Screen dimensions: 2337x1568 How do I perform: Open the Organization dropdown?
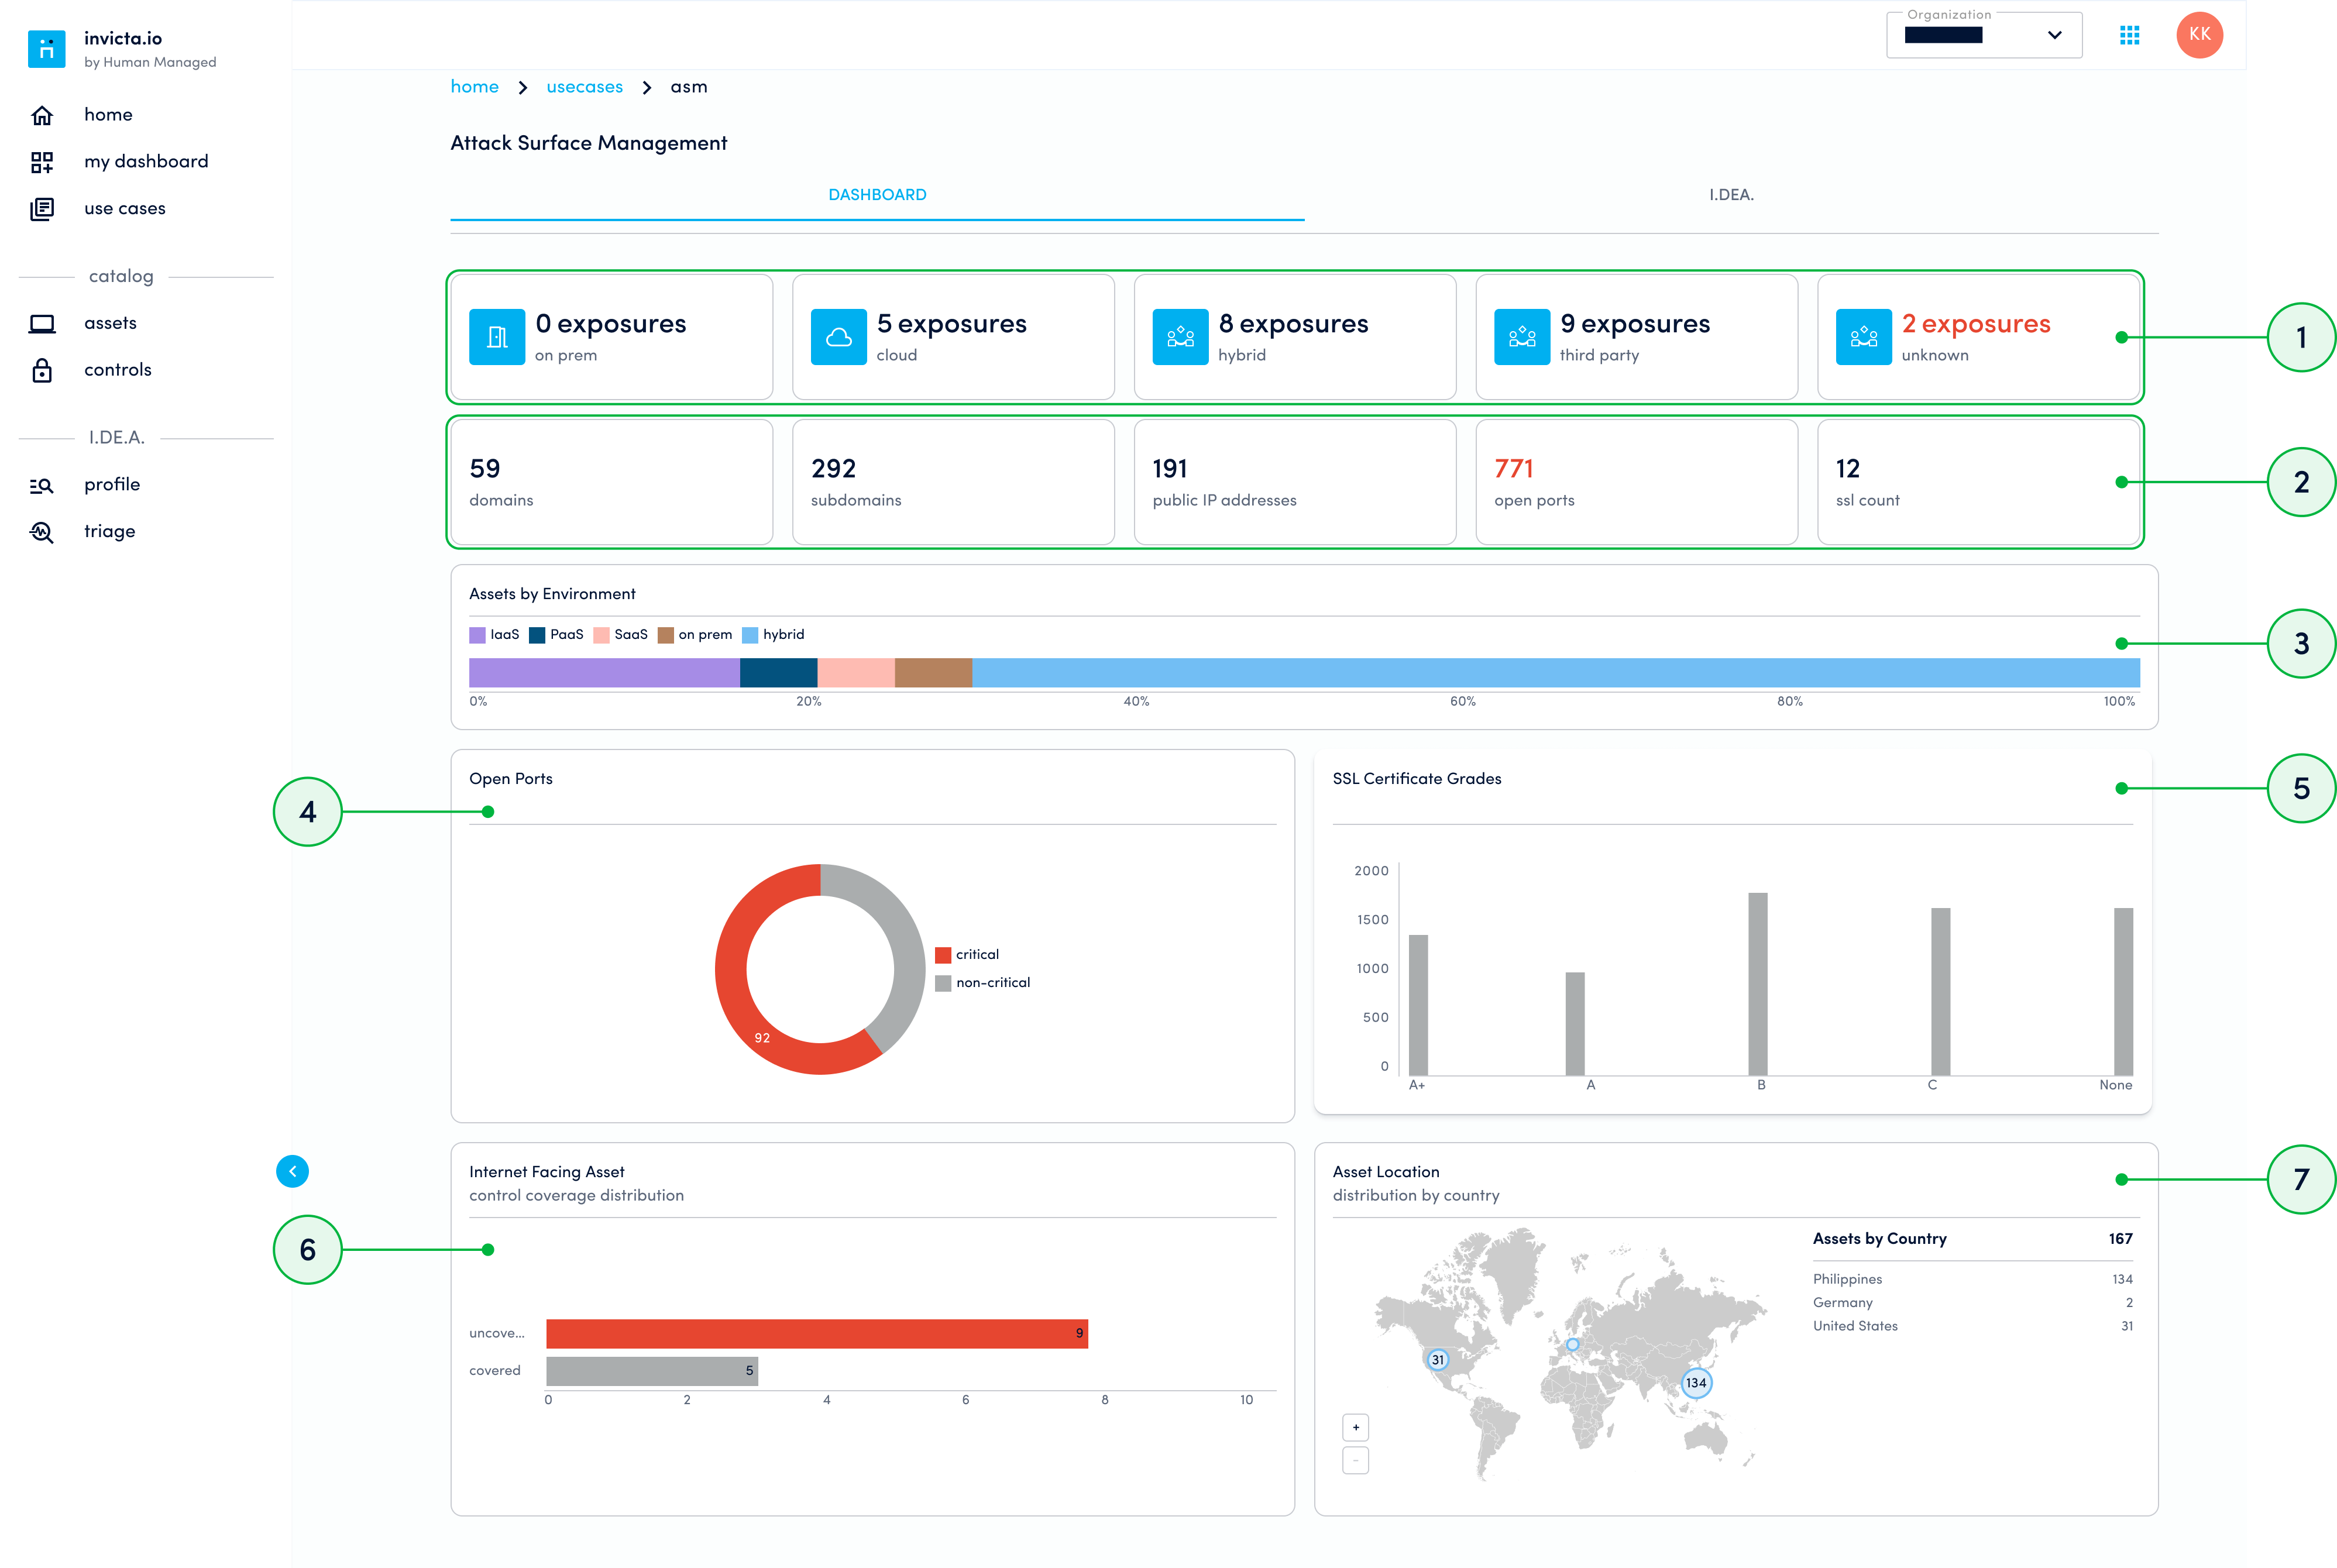coord(1983,35)
